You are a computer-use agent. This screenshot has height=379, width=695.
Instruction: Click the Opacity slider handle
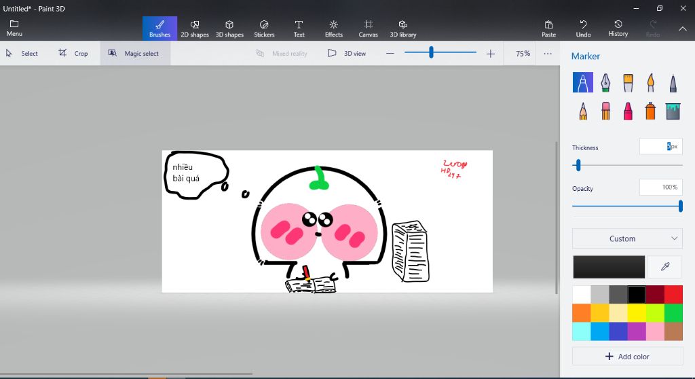click(680, 206)
